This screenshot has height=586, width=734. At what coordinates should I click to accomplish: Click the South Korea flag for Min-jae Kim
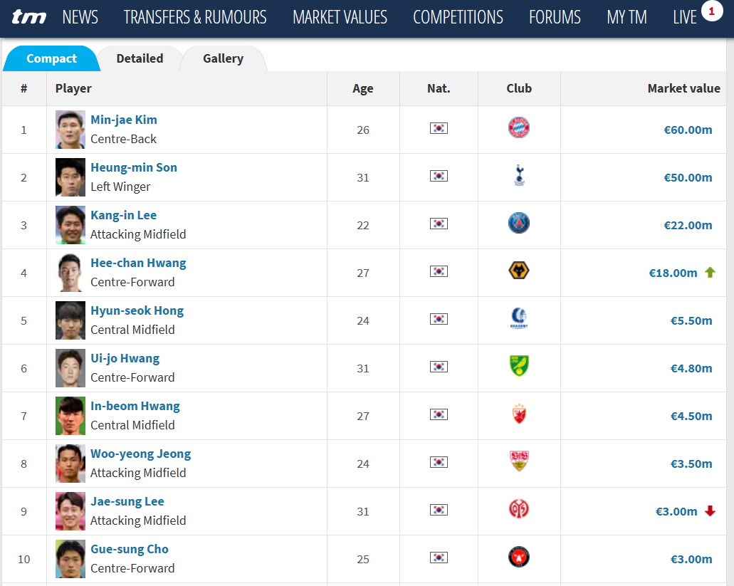(439, 128)
